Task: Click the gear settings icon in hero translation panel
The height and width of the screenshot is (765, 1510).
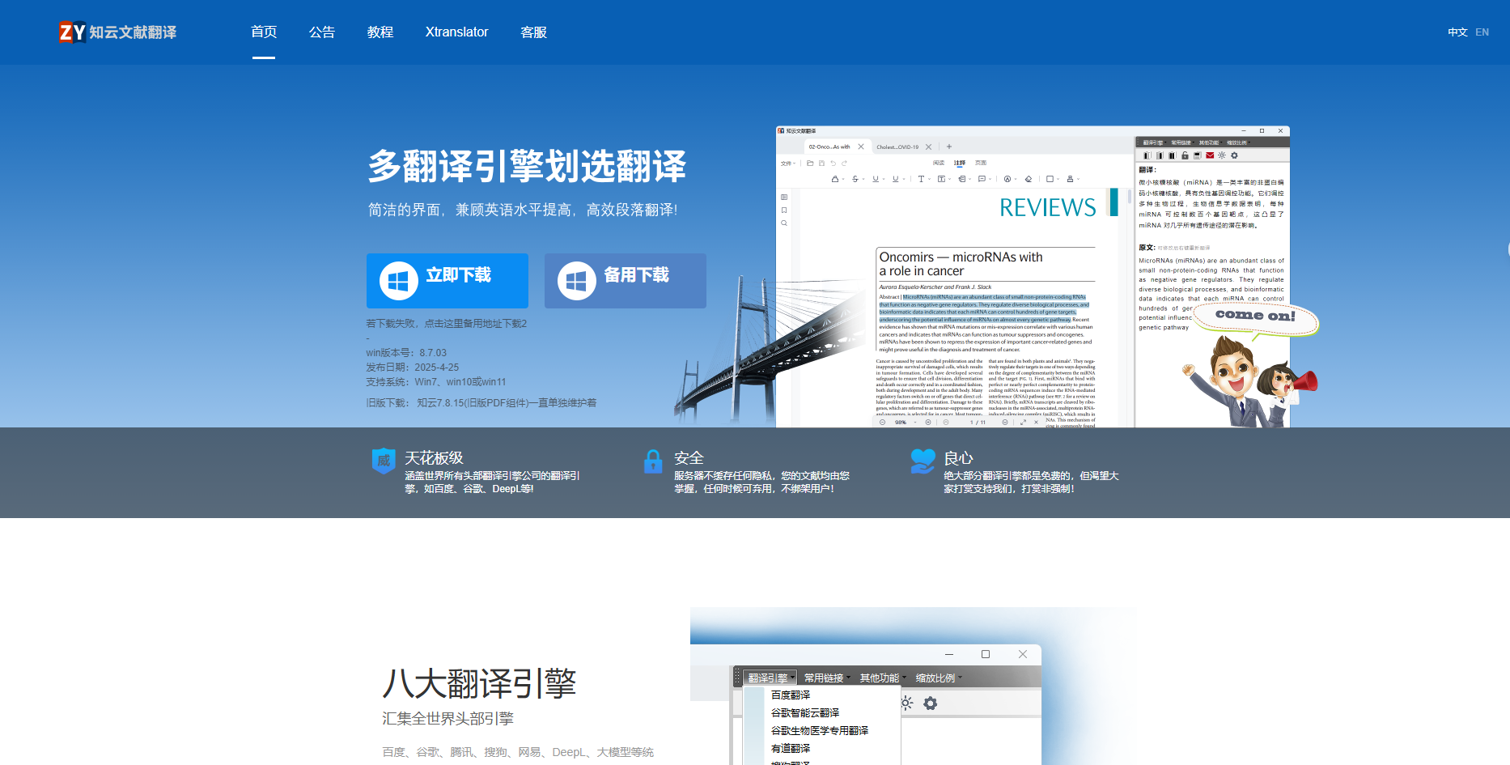Action: pos(1234,155)
